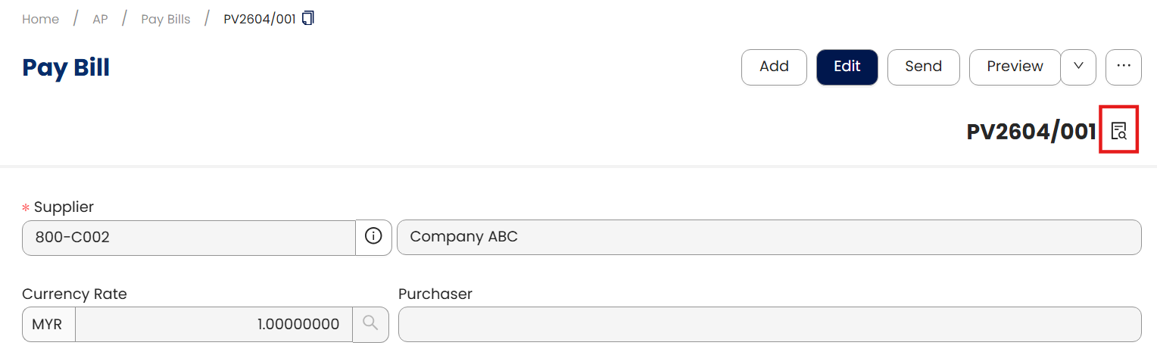
Task: Open the Pay Bills breadcrumb link
Action: point(166,19)
